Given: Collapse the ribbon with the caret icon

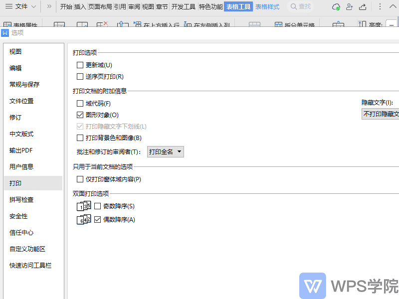Looking at the screenshot, I should (x=393, y=6).
